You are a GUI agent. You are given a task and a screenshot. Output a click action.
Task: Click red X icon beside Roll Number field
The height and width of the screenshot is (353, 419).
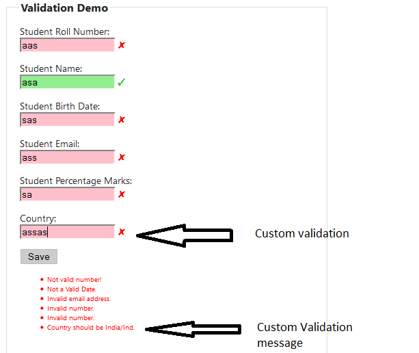[x=122, y=45]
